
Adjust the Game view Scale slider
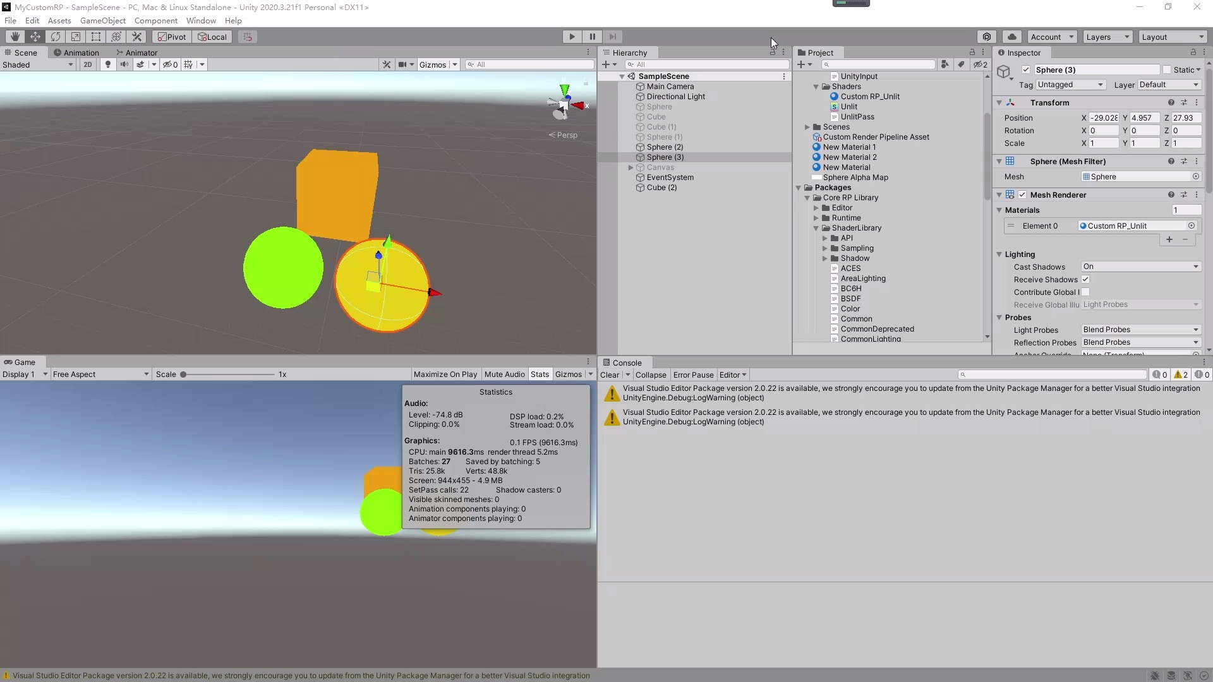(x=184, y=374)
